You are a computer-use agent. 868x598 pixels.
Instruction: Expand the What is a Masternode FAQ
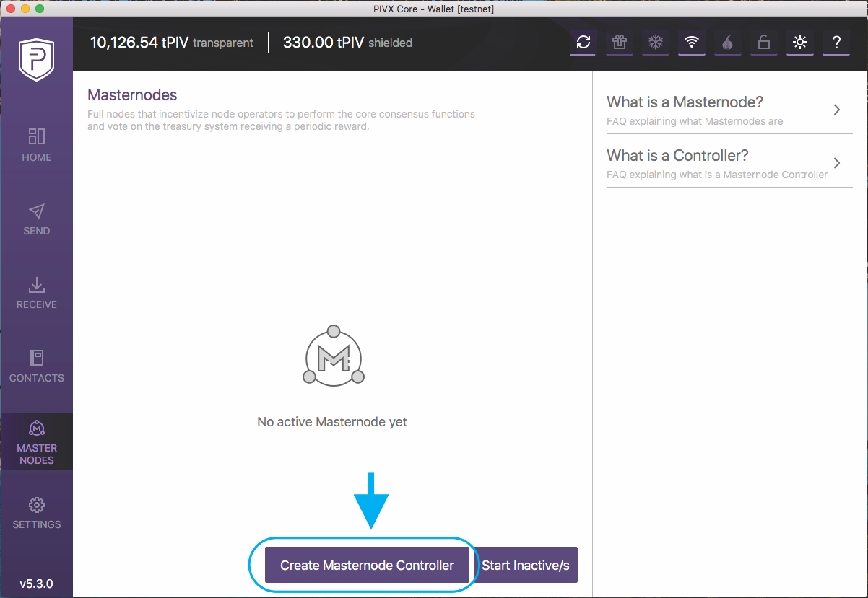729,110
